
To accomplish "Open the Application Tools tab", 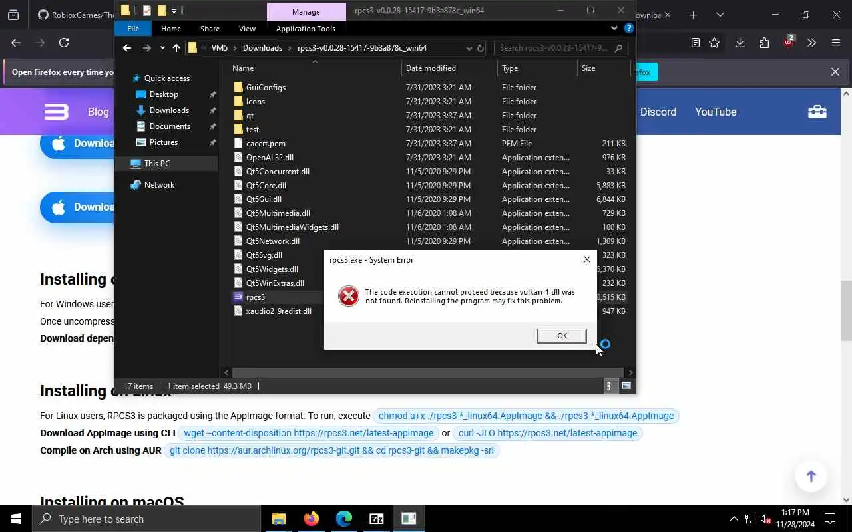I will coord(306,29).
